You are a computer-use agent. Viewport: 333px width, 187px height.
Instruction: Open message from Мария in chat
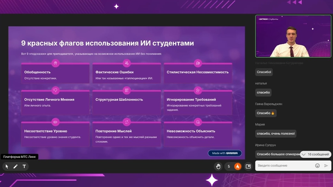pyautogui.click(x=275, y=134)
